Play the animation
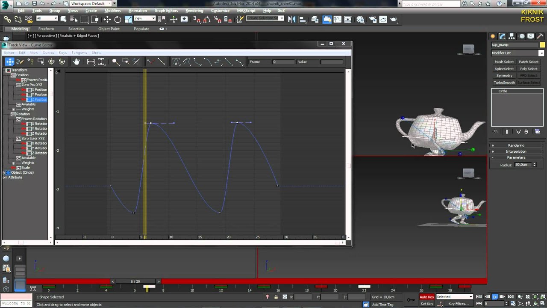This screenshot has width=547, height=308. click(x=495, y=297)
